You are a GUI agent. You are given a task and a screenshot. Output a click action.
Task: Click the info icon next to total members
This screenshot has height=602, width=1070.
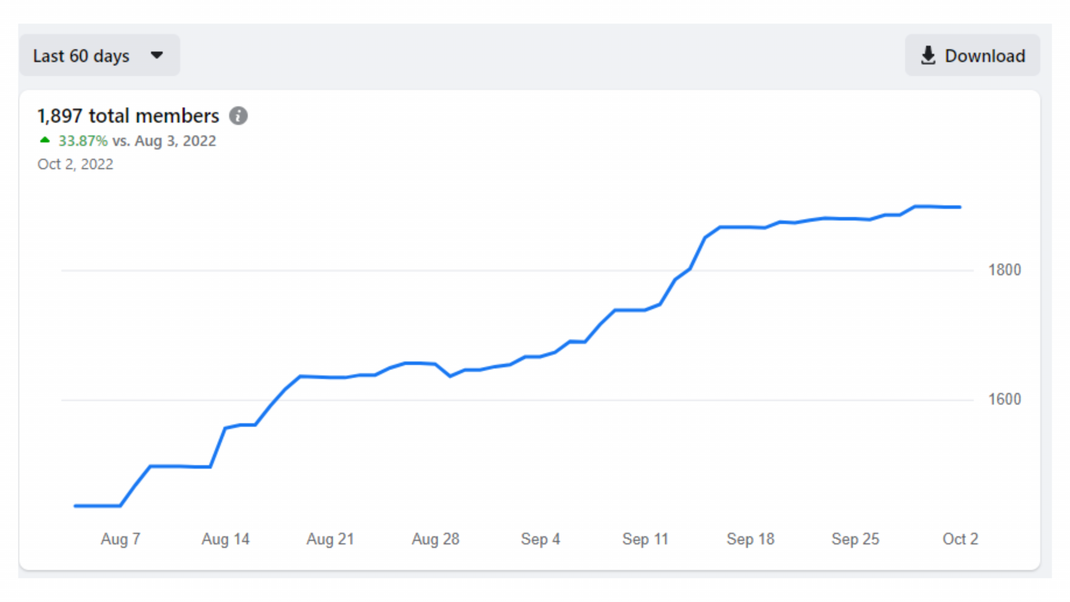pyautogui.click(x=239, y=116)
